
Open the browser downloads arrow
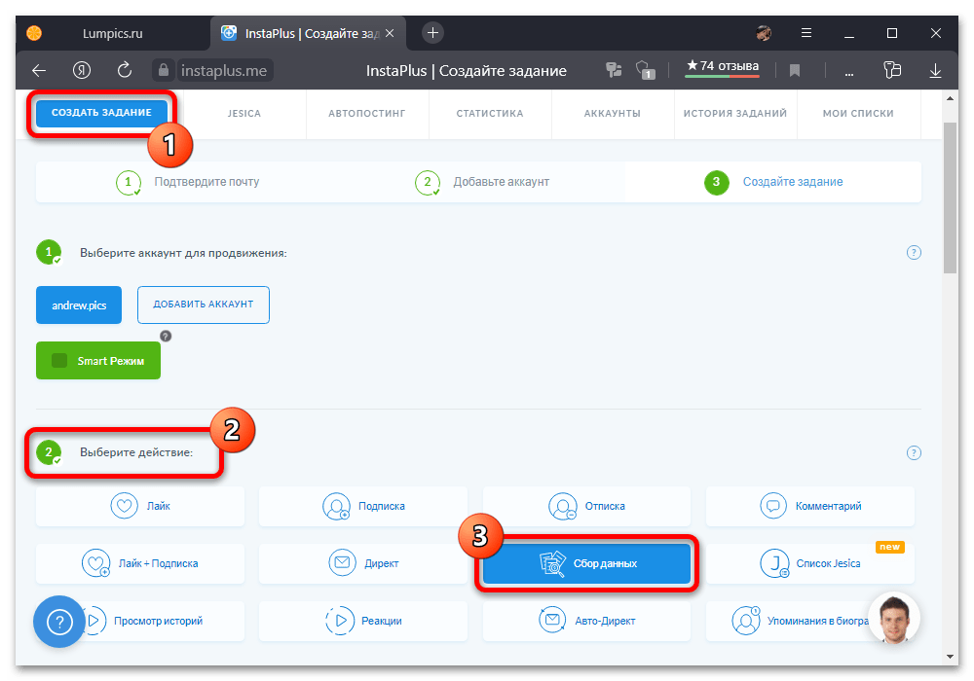935,70
